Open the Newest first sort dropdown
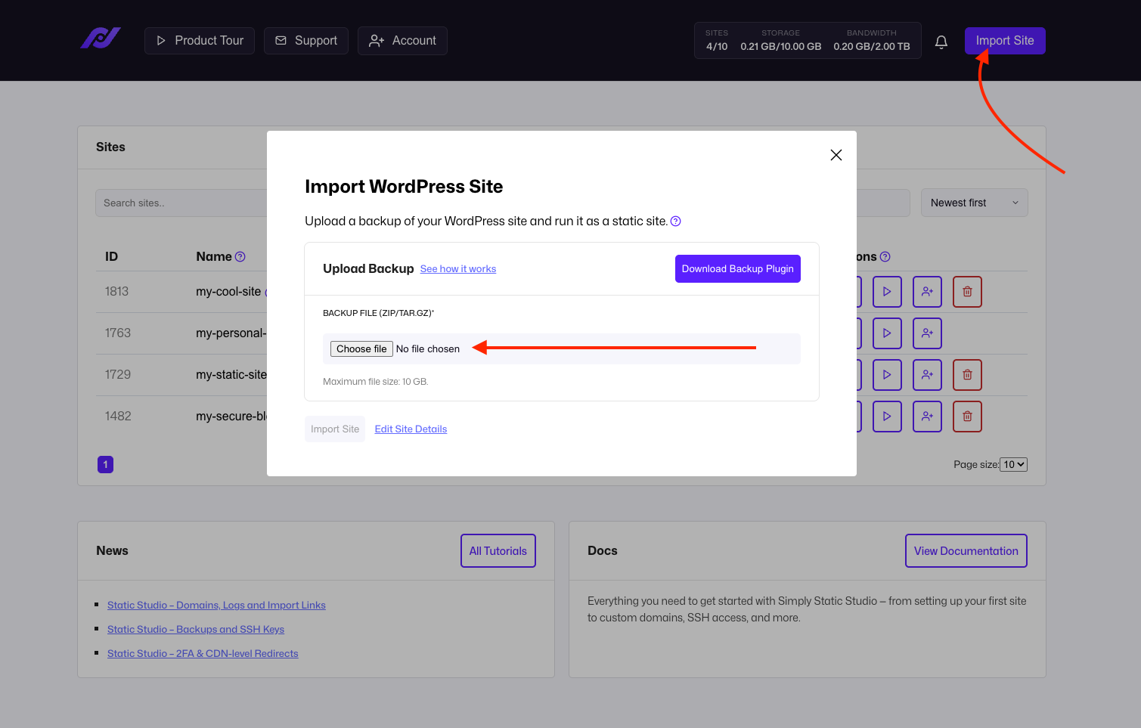1141x728 pixels. click(x=974, y=203)
